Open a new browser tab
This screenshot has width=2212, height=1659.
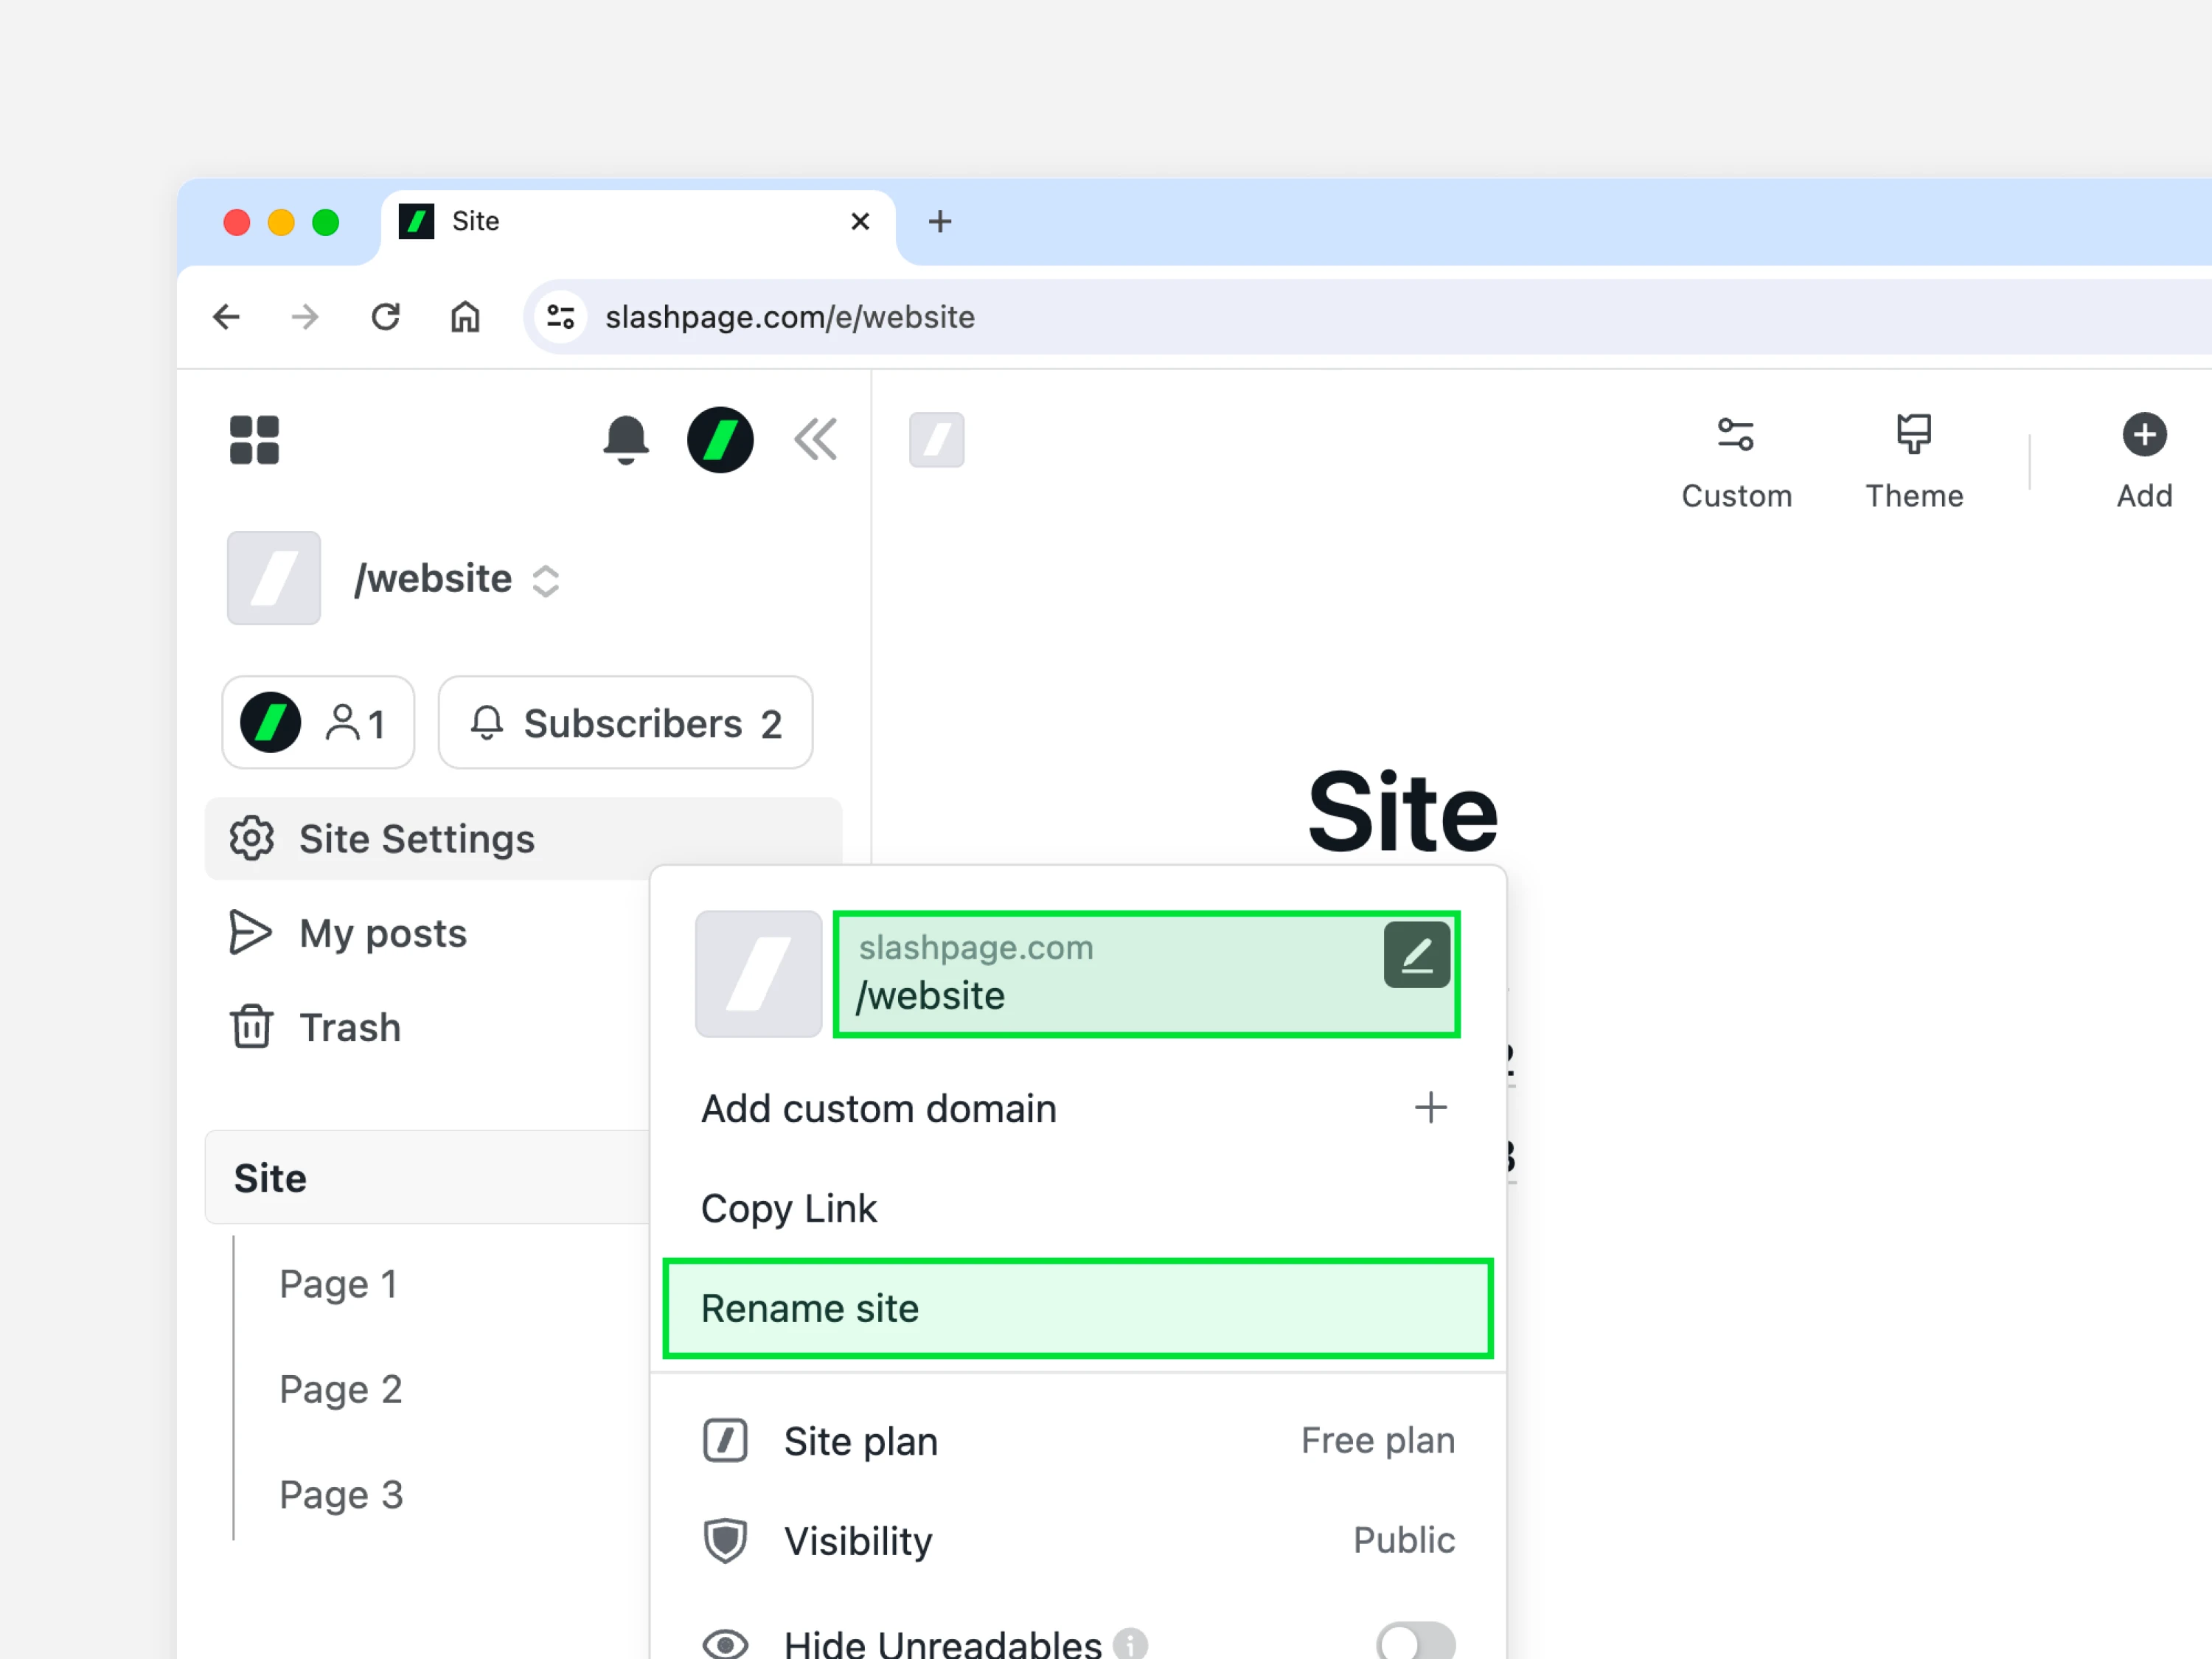point(940,222)
